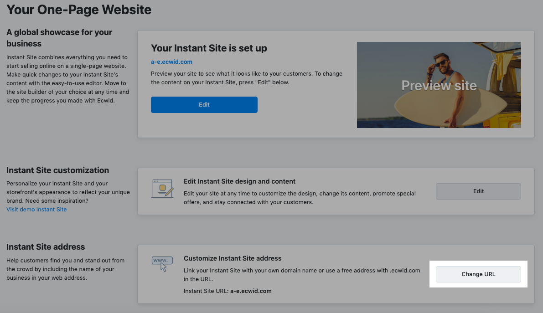Image resolution: width=543 pixels, height=313 pixels.
Task: Click Edit in design and content card
Action: (x=478, y=191)
